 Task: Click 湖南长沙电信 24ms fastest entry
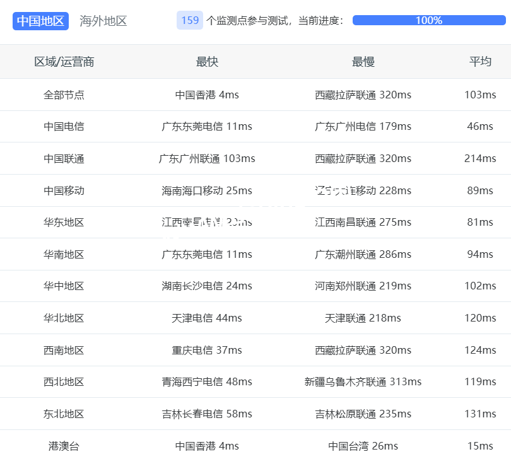207,286
